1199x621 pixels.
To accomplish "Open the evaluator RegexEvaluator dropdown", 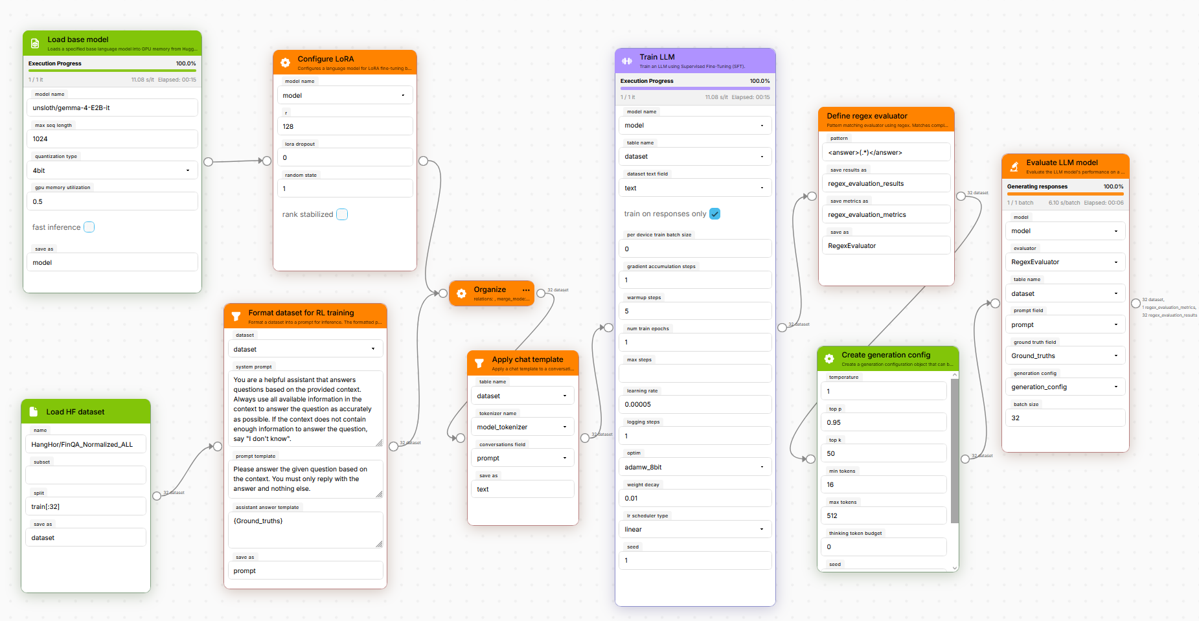I will tap(1066, 262).
